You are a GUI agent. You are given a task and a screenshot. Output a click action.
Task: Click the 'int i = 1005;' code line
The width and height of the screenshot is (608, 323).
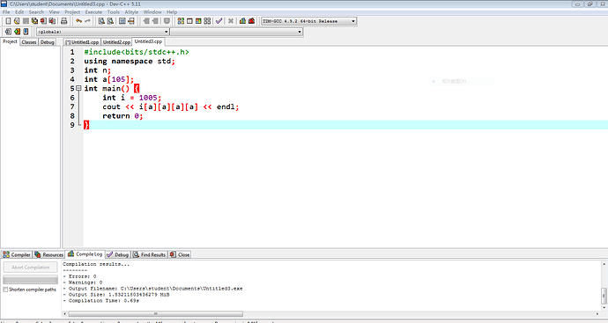[x=131, y=98]
